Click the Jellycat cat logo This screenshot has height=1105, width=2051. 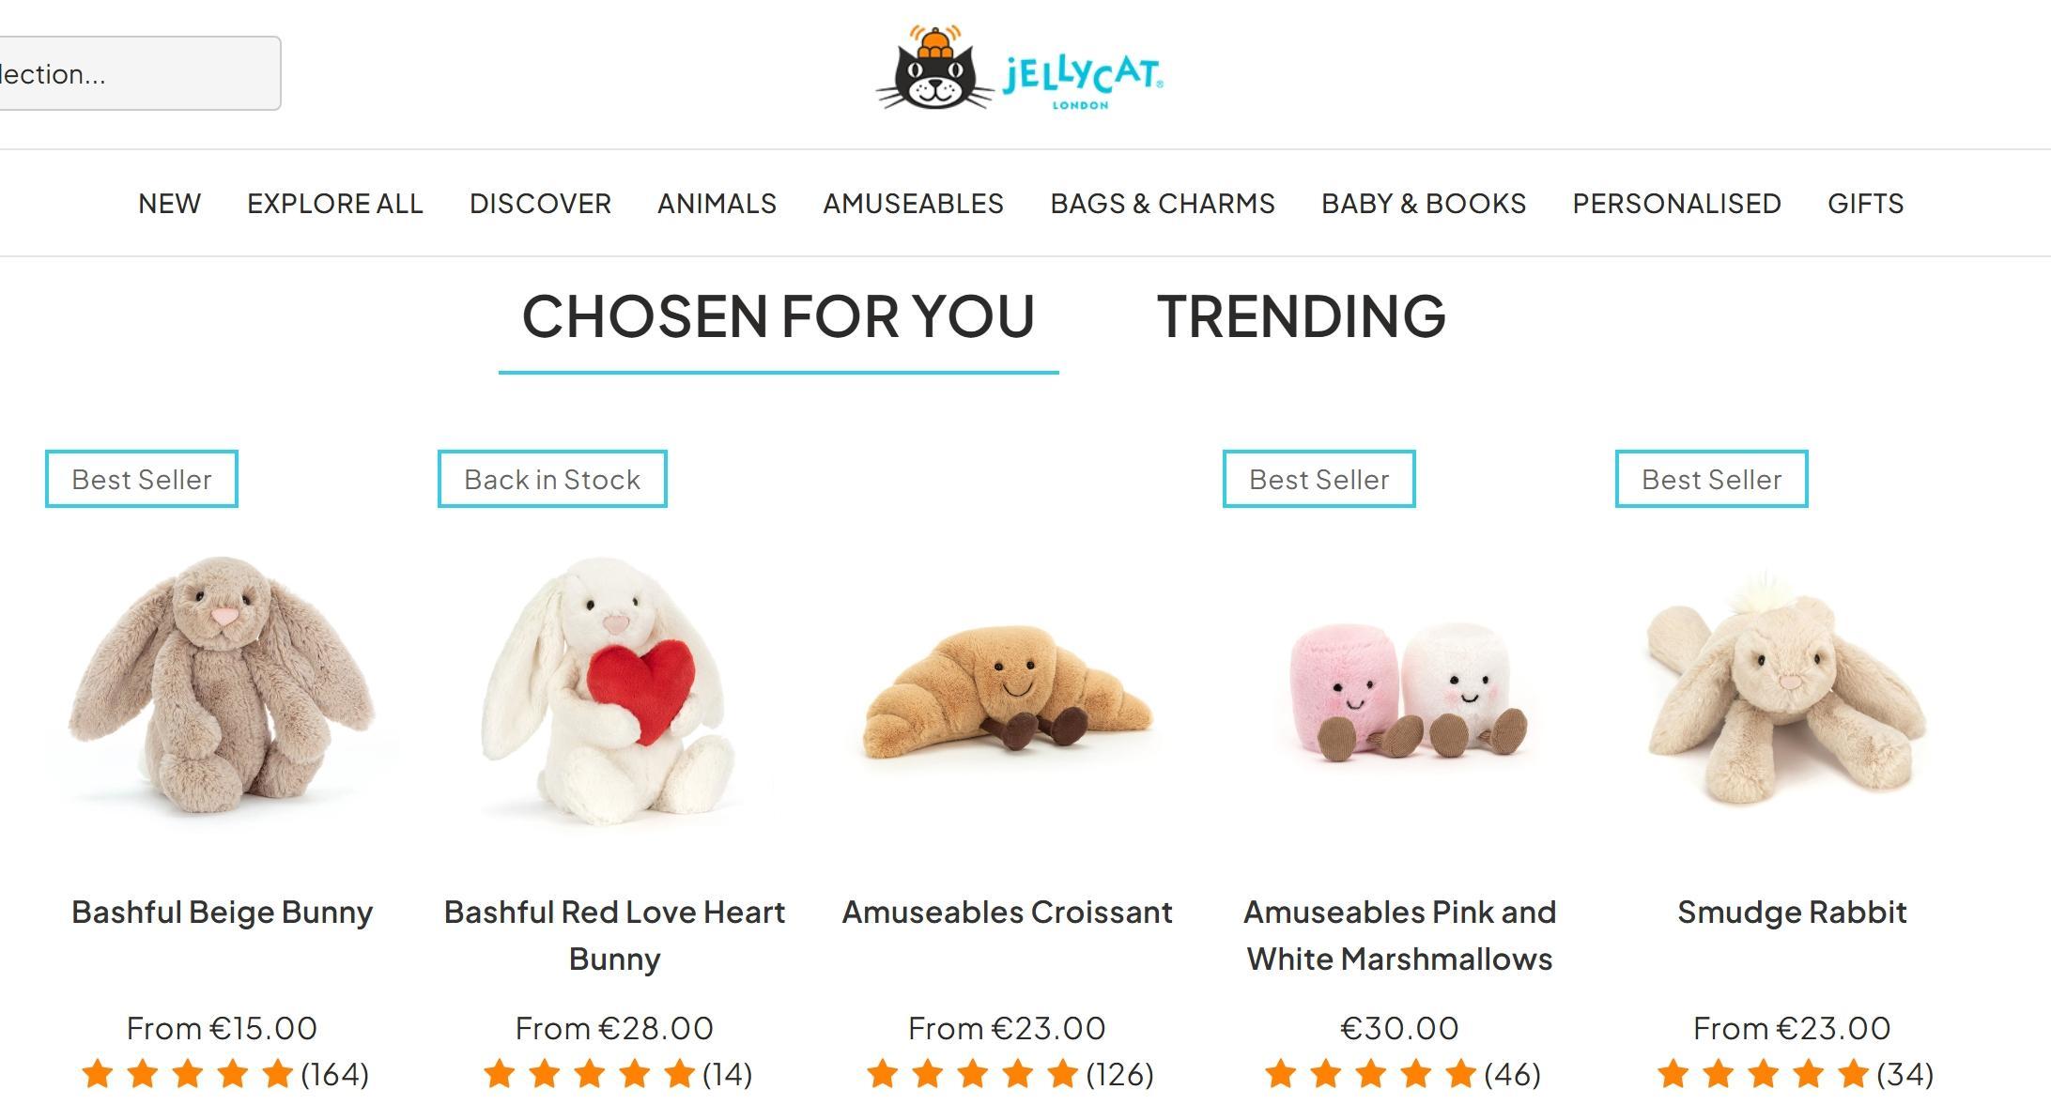pyautogui.click(x=1021, y=69)
